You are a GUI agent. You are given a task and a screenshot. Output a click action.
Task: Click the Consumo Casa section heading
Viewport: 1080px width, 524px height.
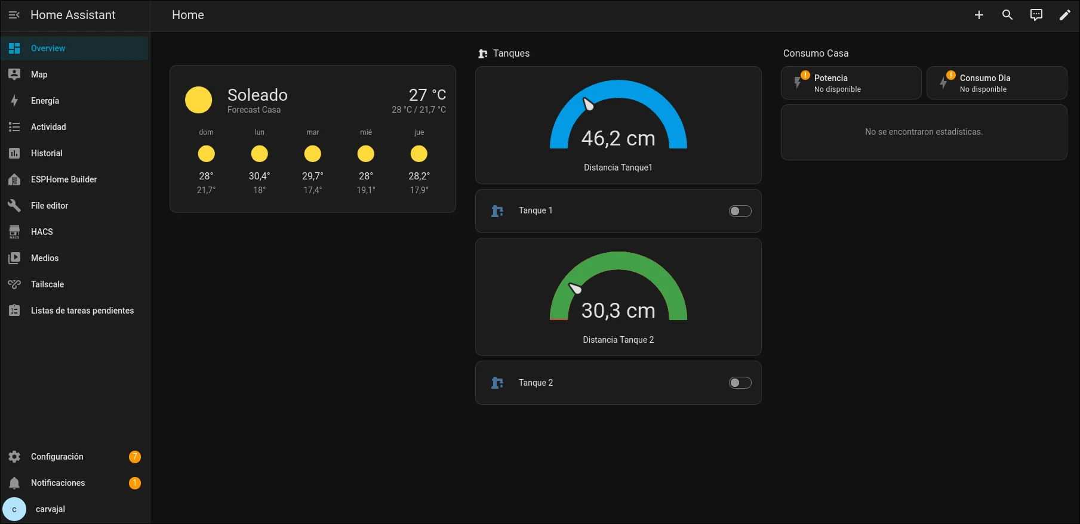click(816, 54)
